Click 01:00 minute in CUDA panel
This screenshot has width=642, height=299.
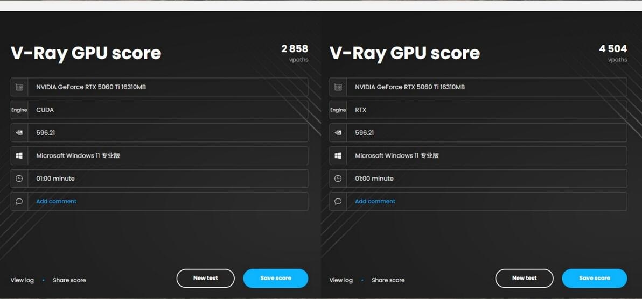coord(55,179)
